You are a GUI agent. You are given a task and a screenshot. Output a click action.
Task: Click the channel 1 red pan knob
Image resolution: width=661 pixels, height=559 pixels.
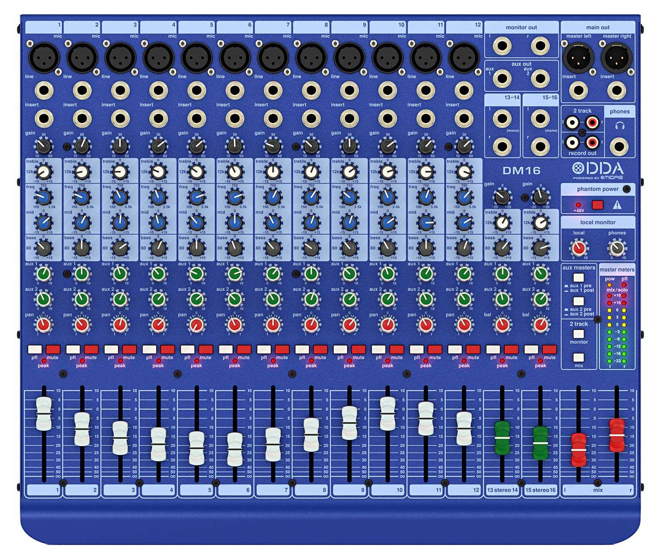44,325
